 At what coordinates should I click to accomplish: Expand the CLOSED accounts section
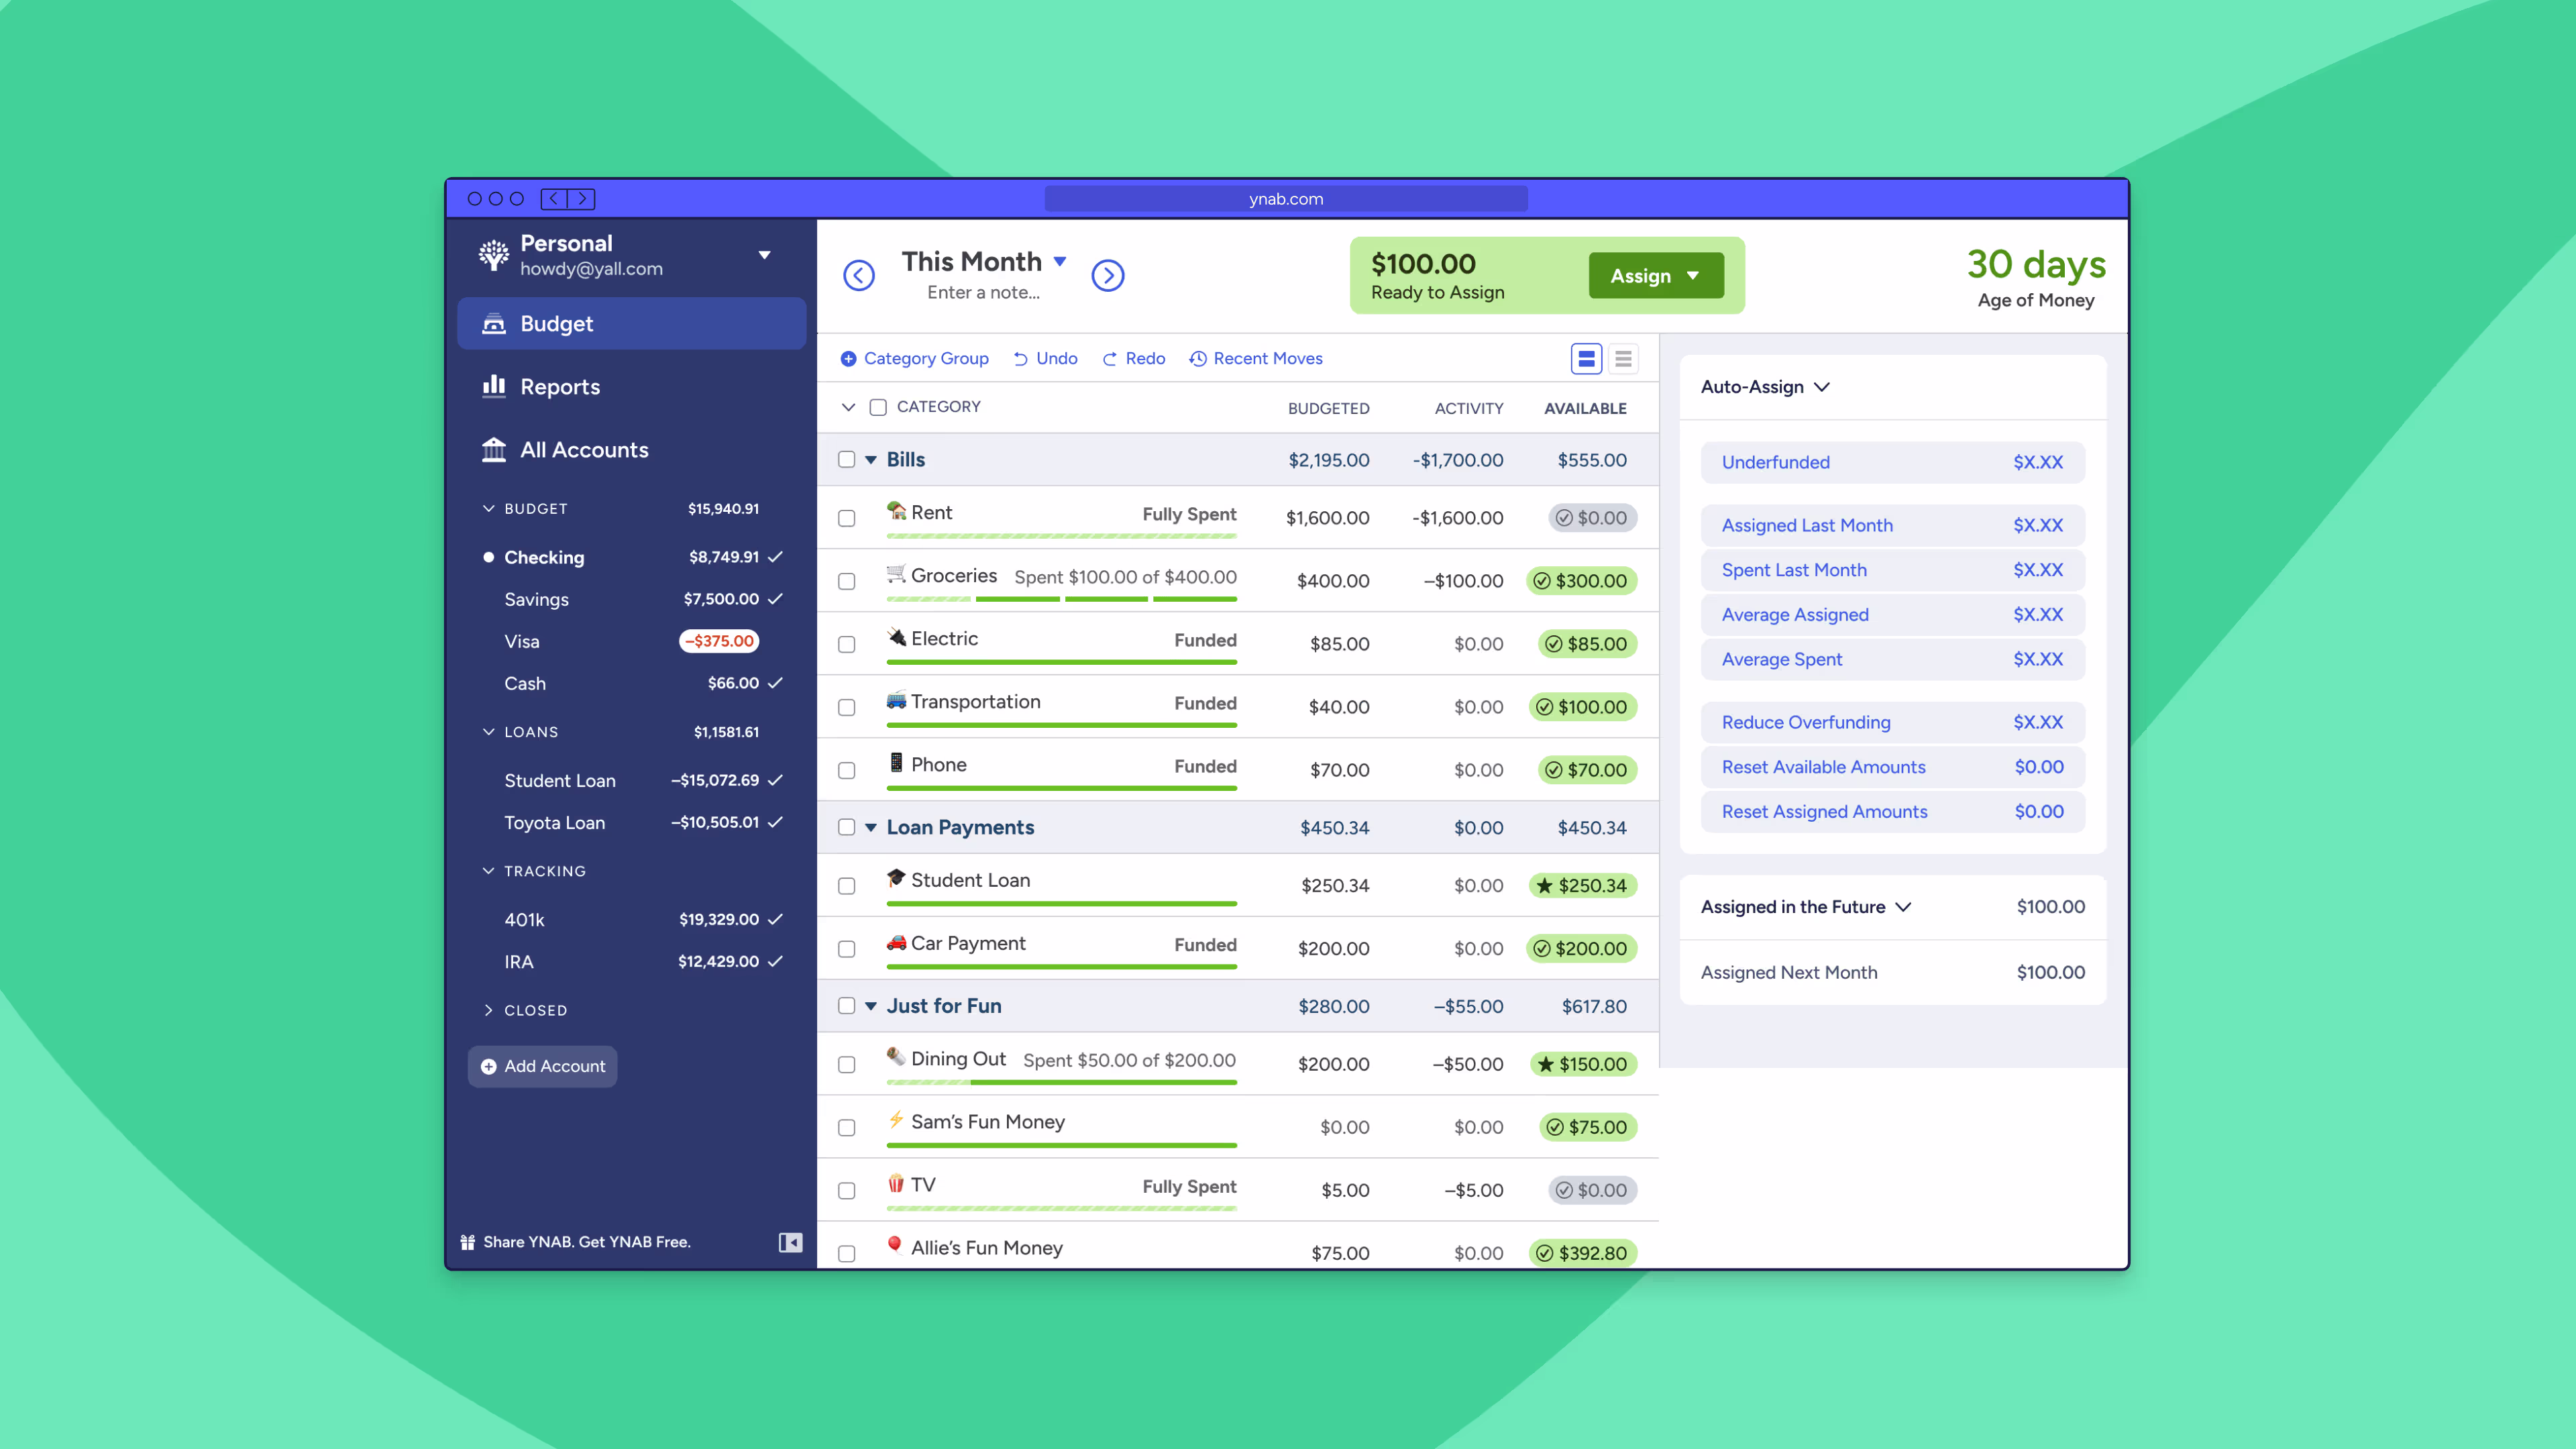pos(488,1010)
